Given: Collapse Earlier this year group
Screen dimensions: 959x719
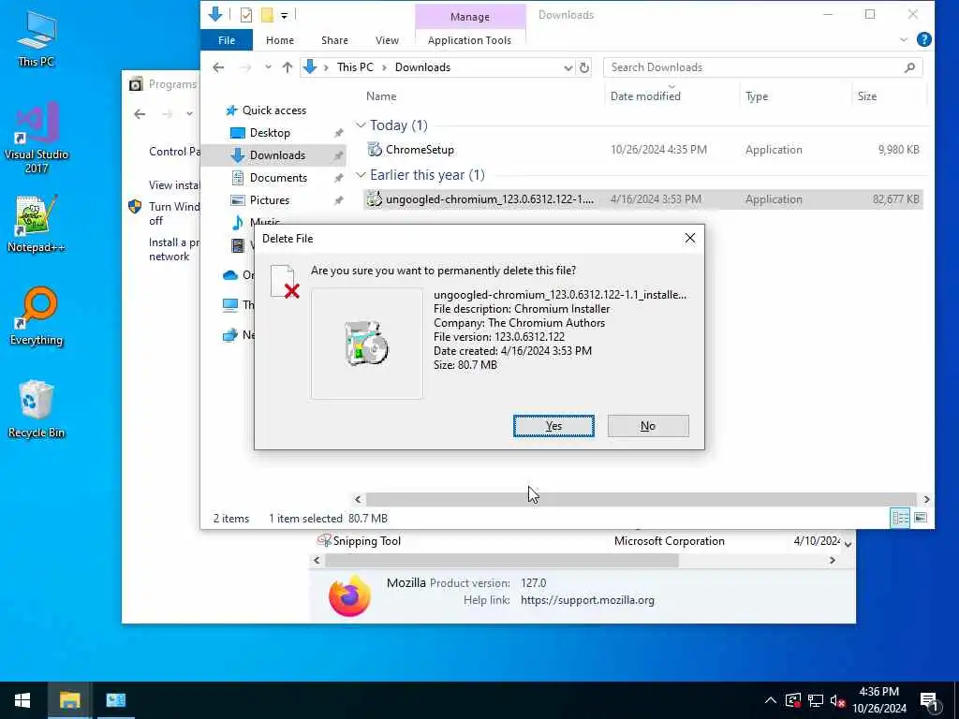Looking at the screenshot, I should (x=361, y=175).
